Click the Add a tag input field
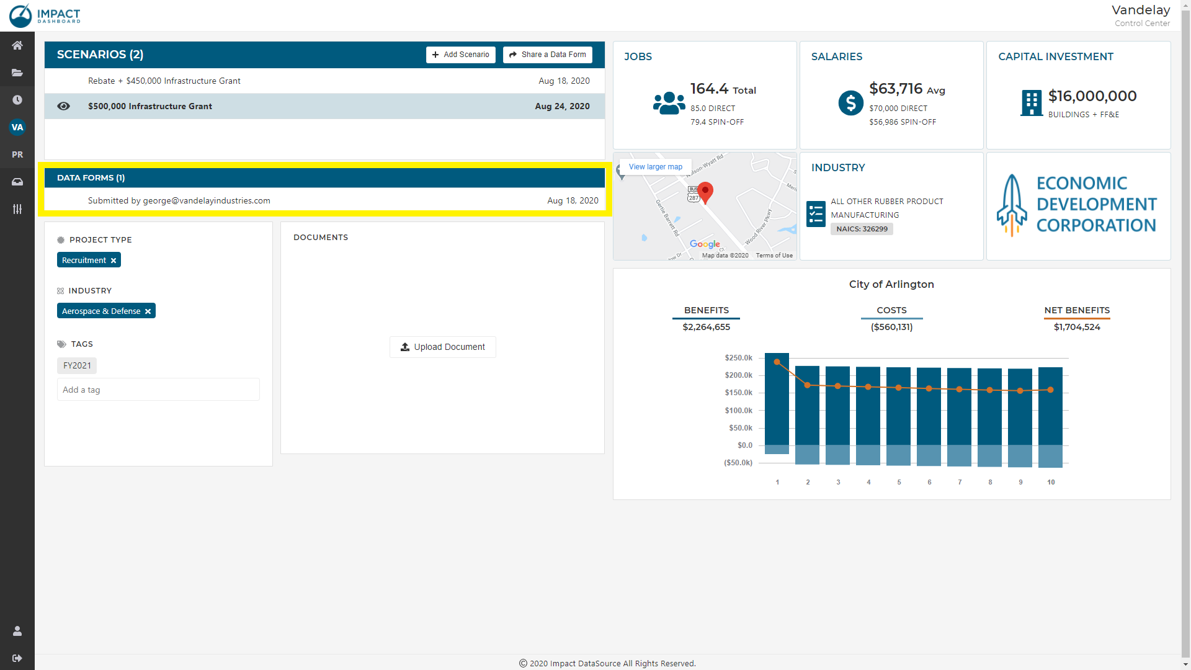Image resolution: width=1191 pixels, height=670 pixels. click(158, 390)
